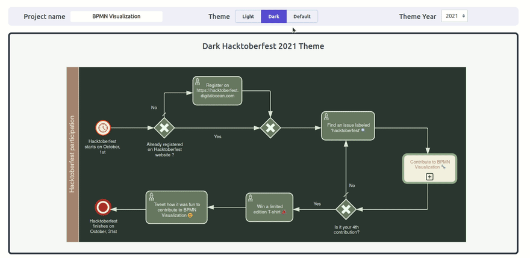Screen dimensions: 530x258
Task: Click the 'Hacktoberfest finishes on October, 31st' label
Action: click(103, 226)
